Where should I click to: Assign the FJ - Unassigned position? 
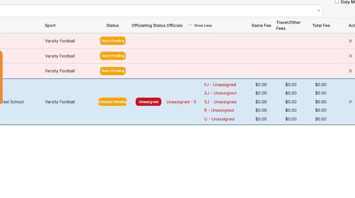coord(220,84)
